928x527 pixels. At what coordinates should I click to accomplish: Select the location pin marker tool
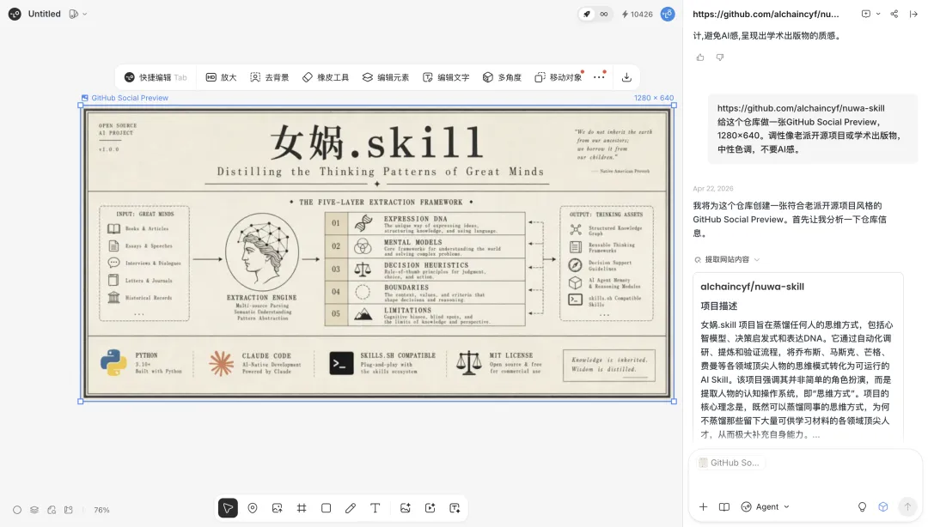(253, 508)
